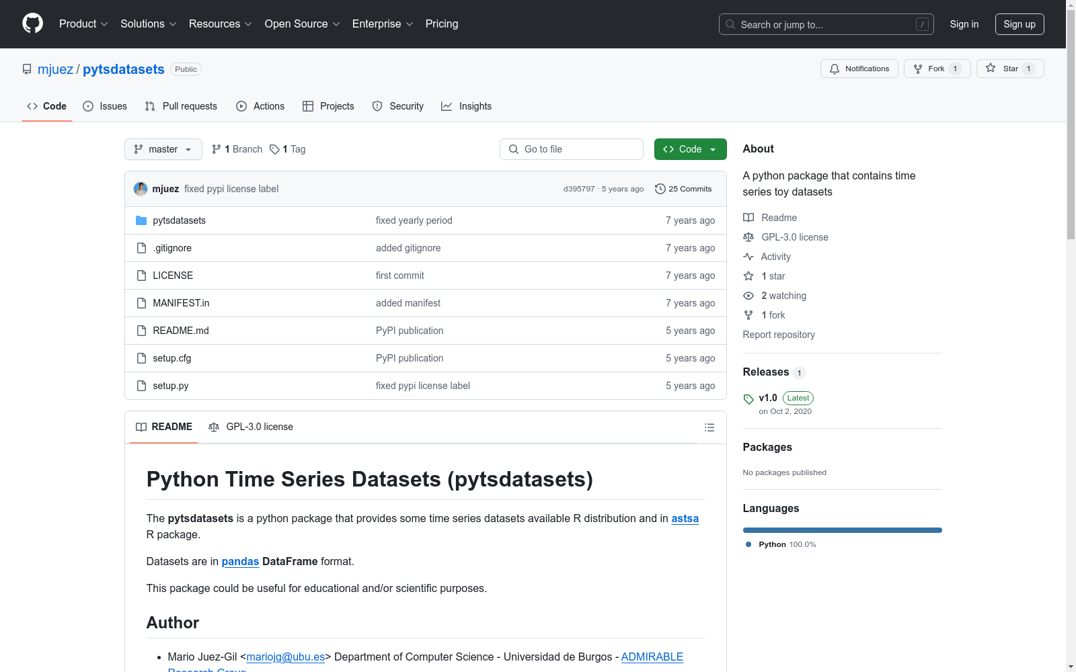The image size is (1076, 672).
Task: Click the Python 100.0% language link
Action: (781, 544)
